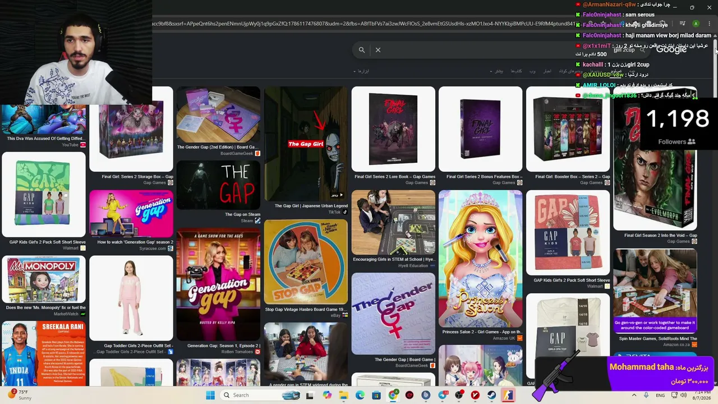Image resolution: width=718 pixels, height=404 pixels.
Task: Open the Gender Gap 2nd Edition board game image
Action: 218,115
